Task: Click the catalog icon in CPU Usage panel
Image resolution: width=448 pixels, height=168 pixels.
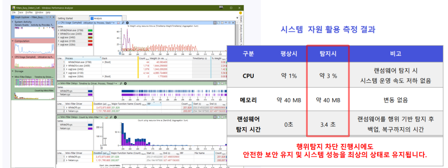Action: (x=118, y=23)
